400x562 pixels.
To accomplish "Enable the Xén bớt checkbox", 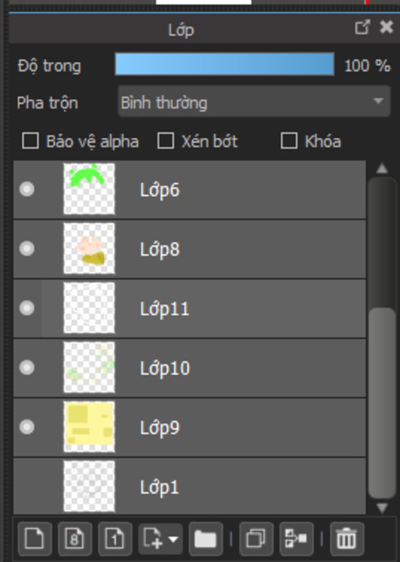I will click(x=166, y=141).
